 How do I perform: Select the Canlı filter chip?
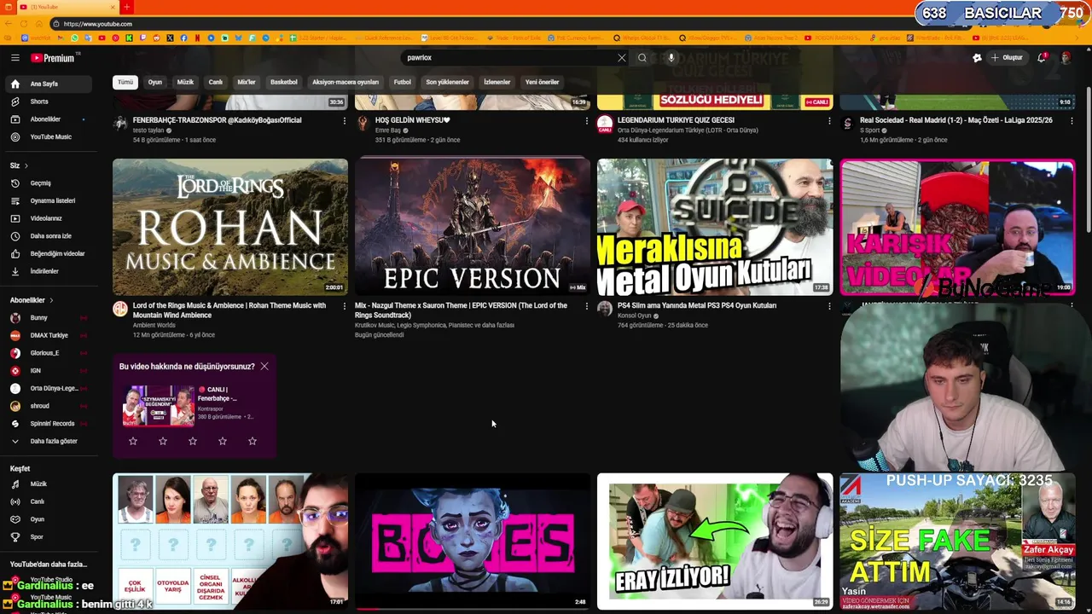coord(216,82)
